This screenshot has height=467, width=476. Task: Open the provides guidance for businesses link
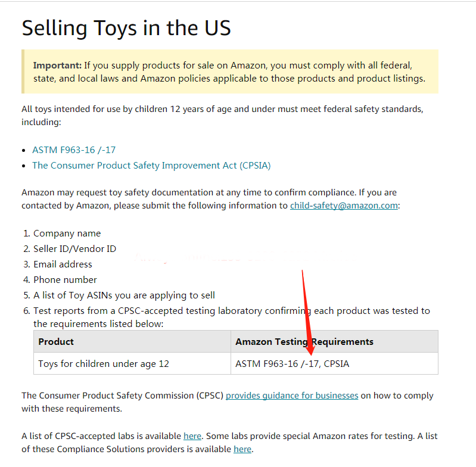point(292,396)
